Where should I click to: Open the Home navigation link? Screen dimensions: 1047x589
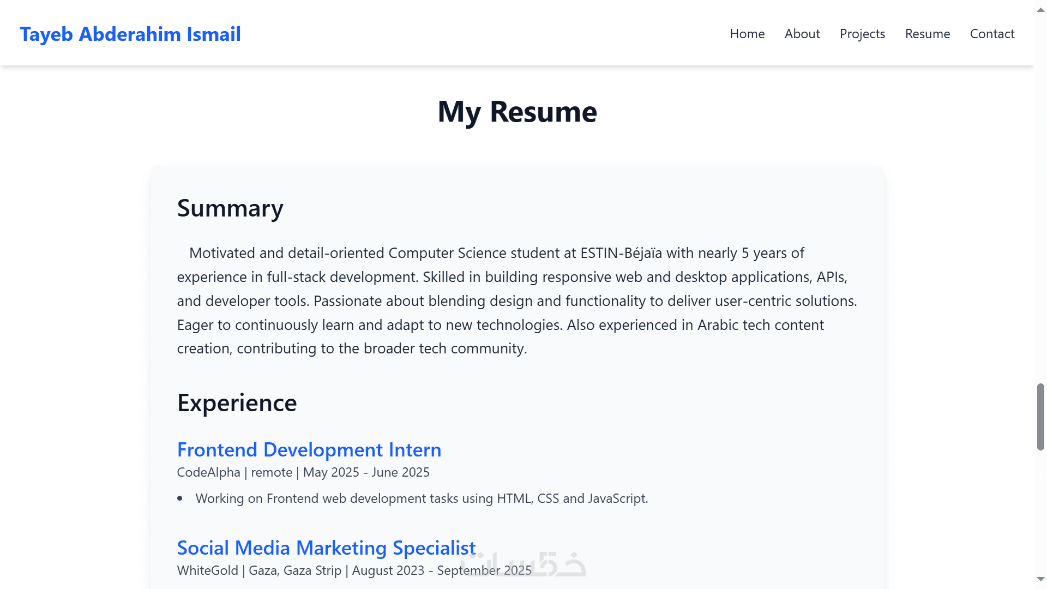click(x=747, y=34)
